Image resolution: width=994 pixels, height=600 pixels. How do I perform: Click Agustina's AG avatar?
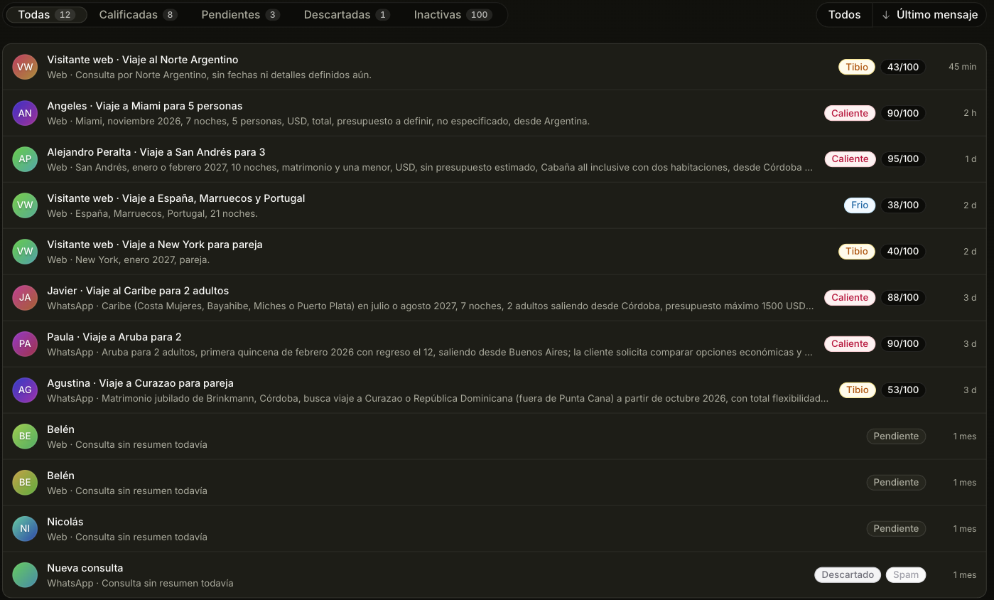[x=25, y=390]
